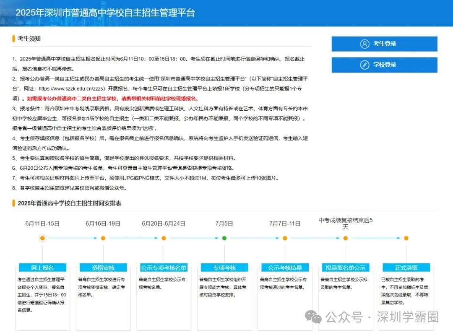Click the label 中考成绩复核结束后5天

(346, 223)
